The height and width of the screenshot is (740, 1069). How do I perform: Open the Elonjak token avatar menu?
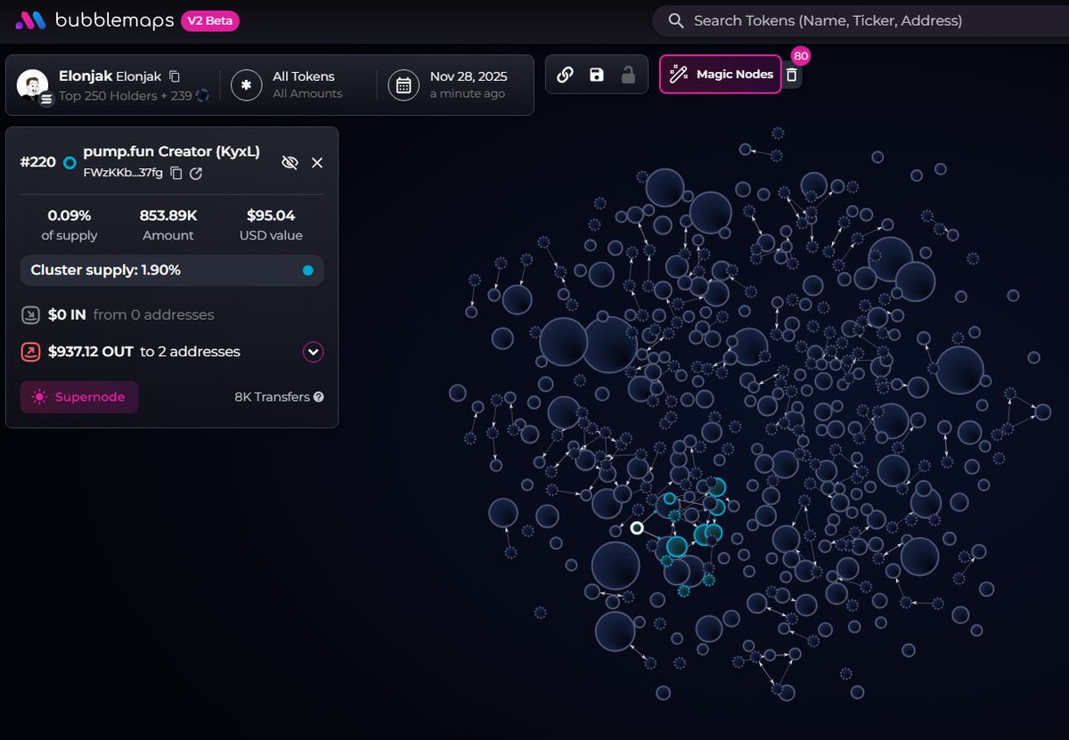point(33,85)
